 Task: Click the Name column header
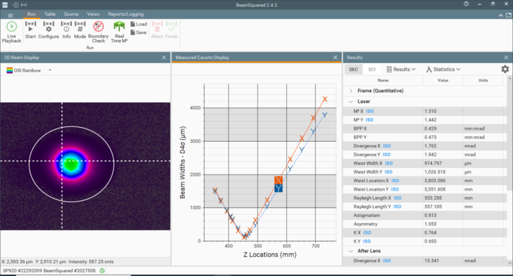(383, 80)
